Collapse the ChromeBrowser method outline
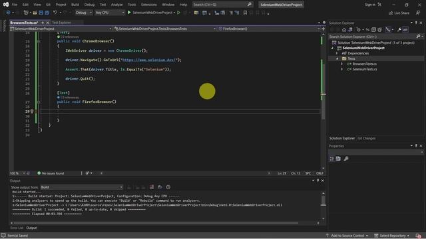Screen dimensions: 426x239 (x=39, y=41)
